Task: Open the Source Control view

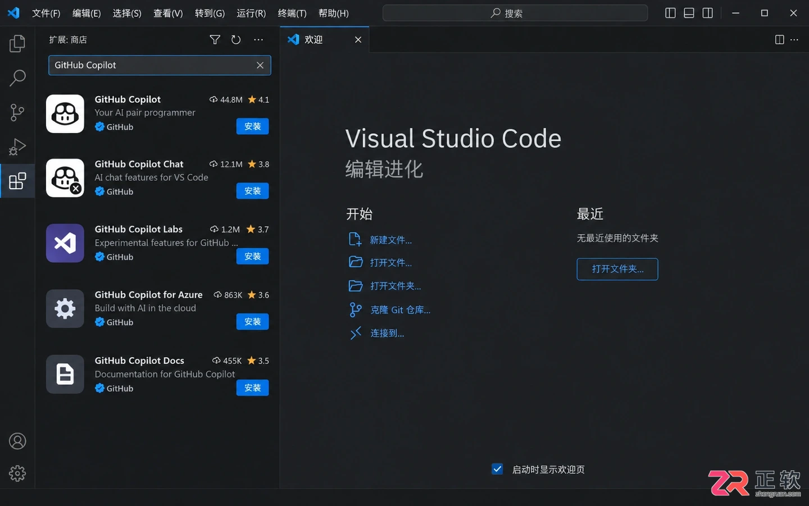Action: point(17,112)
